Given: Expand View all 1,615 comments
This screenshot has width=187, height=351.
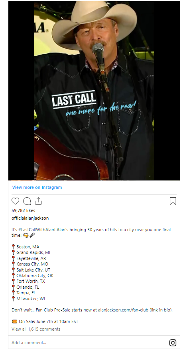Looking at the screenshot, I should [x=36, y=329].
